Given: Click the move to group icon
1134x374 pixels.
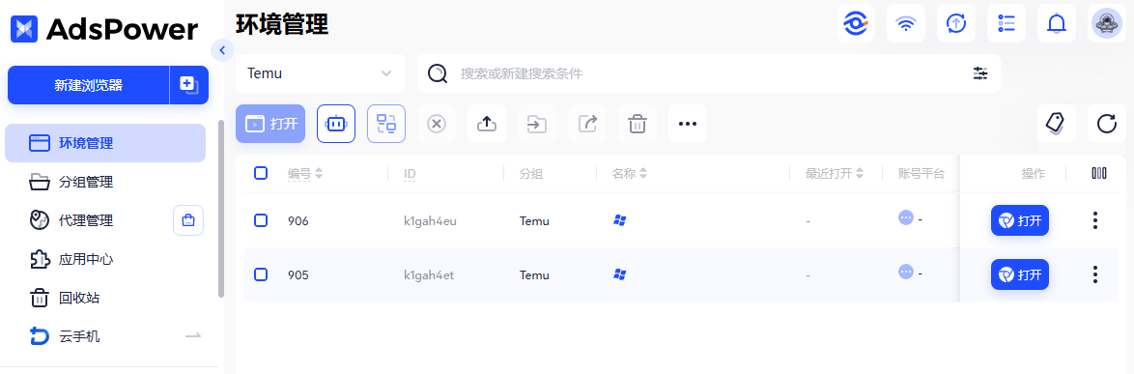Looking at the screenshot, I should coord(537,124).
